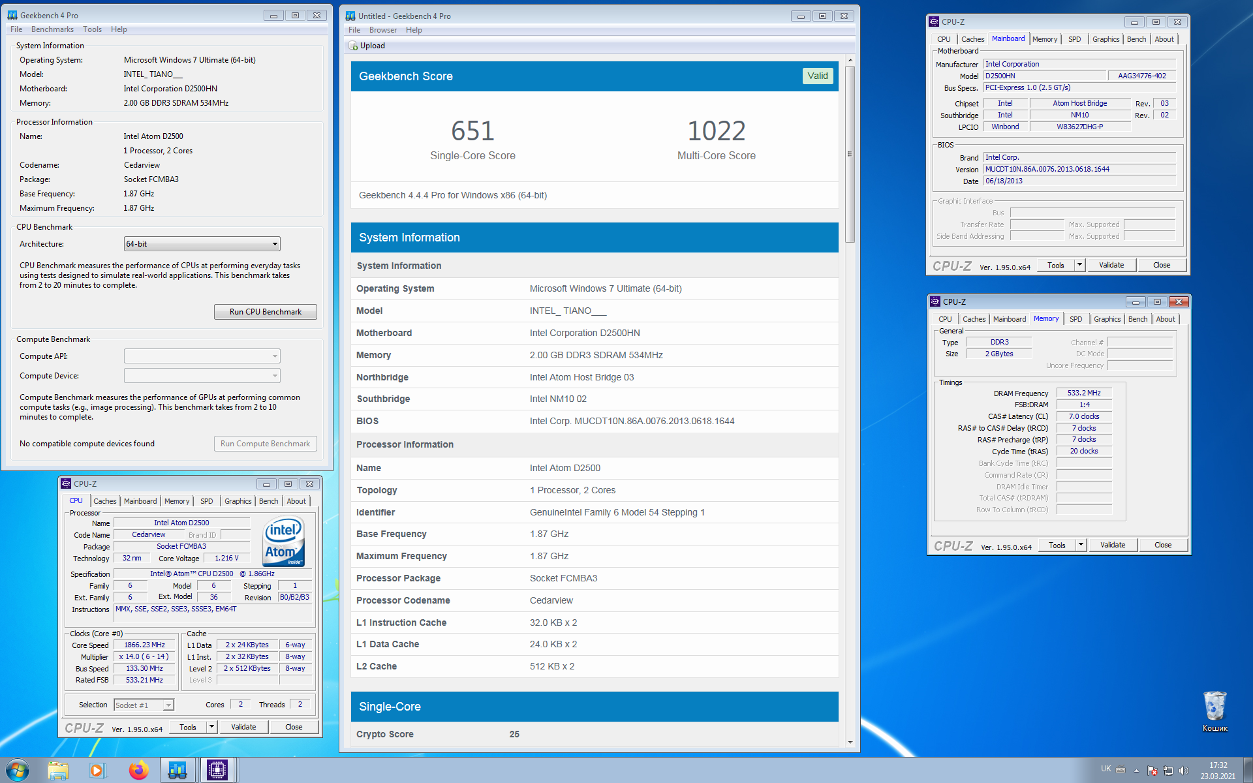Viewport: 1253px width, 783px height.
Task: Click the results window scrollbar thumb
Action: pos(850,154)
